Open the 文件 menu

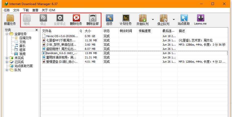click(x=16, y=10)
